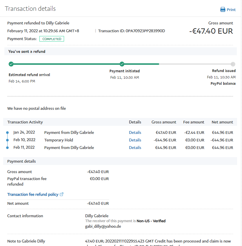Image resolution: width=242 pixels, height=246 pixels.
Task: Click the COMPLETED payment status badge
Action: [52, 39]
